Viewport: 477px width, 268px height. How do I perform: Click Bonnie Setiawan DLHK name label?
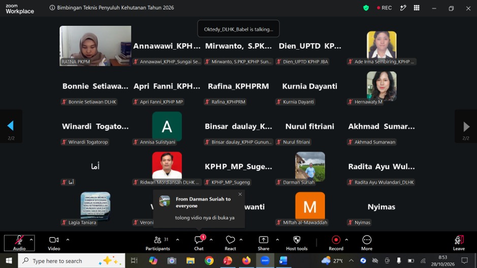click(x=89, y=102)
